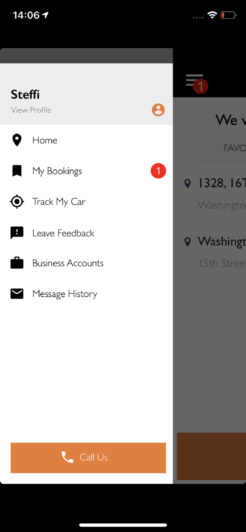Tap the Leave Feedback speech bubble icon
The width and height of the screenshot is (246, 532).
click(17, 233)
